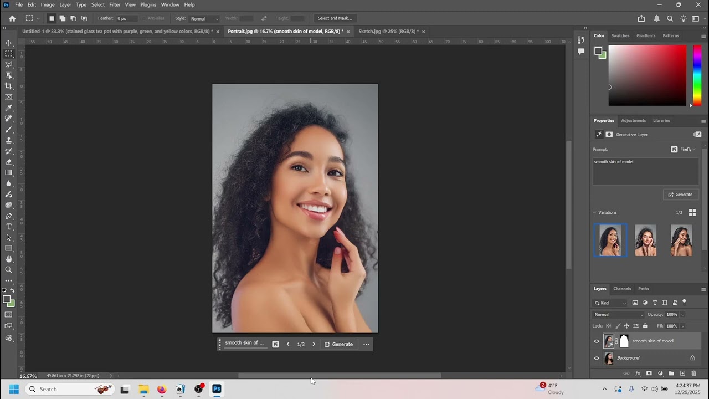
Task: Select the Crop tool
Action: (8, 86)
